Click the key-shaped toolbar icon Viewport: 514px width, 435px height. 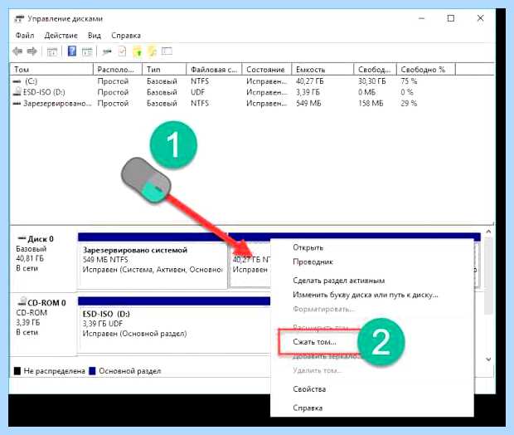pyautogui.click(x=107, y=51)
